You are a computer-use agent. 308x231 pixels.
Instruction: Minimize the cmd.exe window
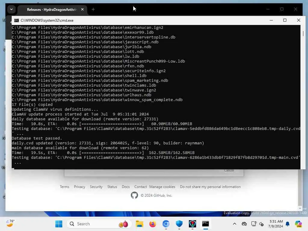tap(271, 20)
